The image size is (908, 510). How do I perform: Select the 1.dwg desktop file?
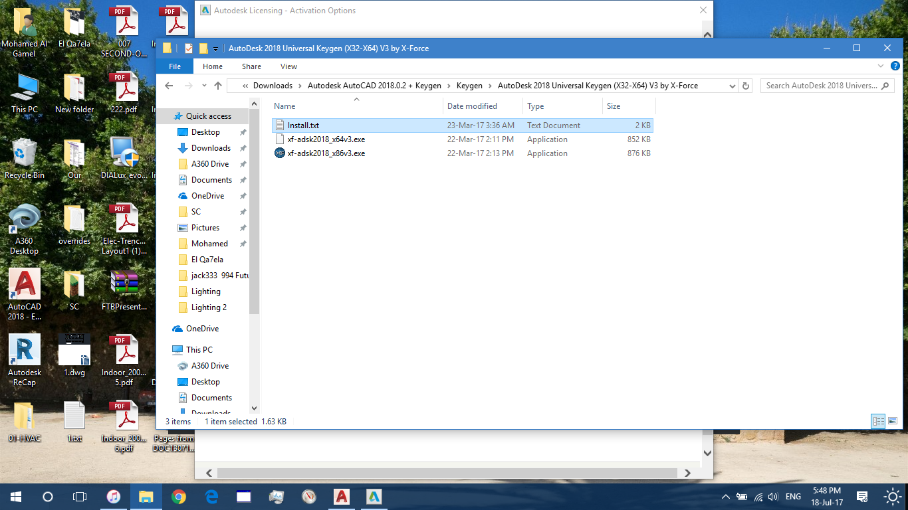click(74, 355)
